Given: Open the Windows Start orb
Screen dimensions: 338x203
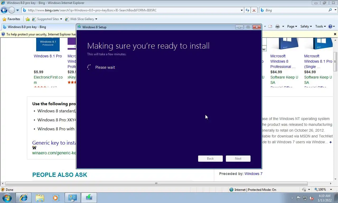Looking at the screenshot, I should pyautogui.click(x=7, y=198).
